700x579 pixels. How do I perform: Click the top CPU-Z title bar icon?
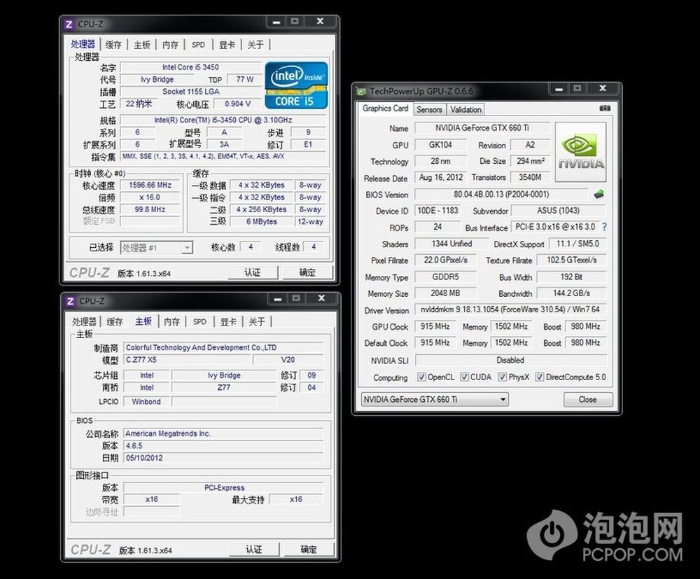point(69,24)
